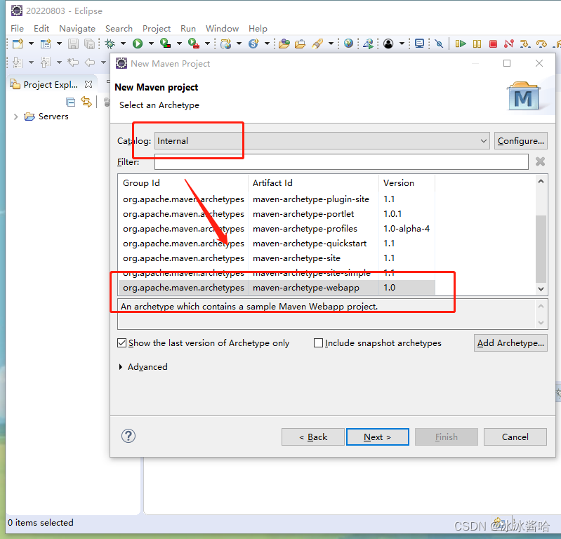Click the Artifact Id column header
Viewport: 561px width, 539px height.
point(313,182)
